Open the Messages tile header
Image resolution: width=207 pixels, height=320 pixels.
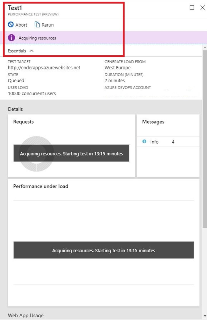pos(153,122)
